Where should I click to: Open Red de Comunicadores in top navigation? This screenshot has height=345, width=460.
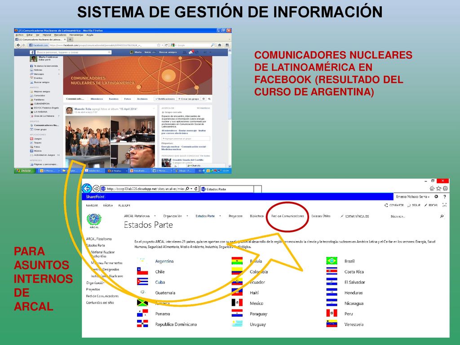pyautogui.click(x=287, y=216)
